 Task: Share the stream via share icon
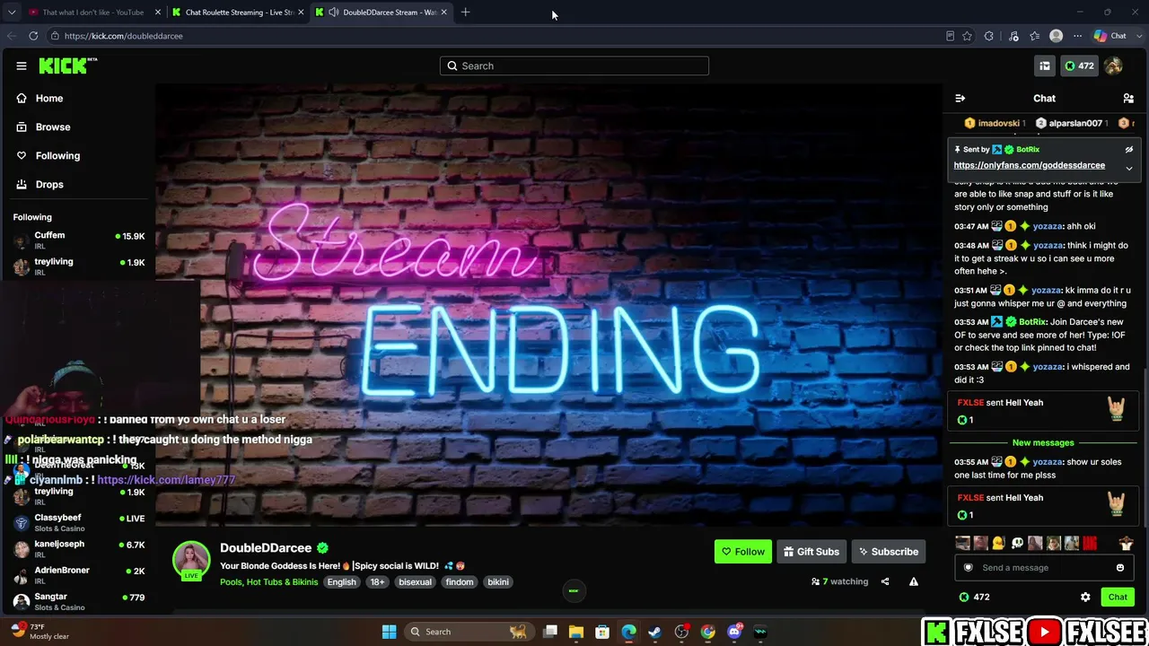point(885,581)
